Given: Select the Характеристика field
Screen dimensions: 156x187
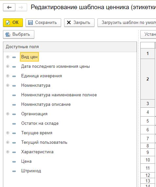Looking at the screenshot, I should (x=37, y=152).
